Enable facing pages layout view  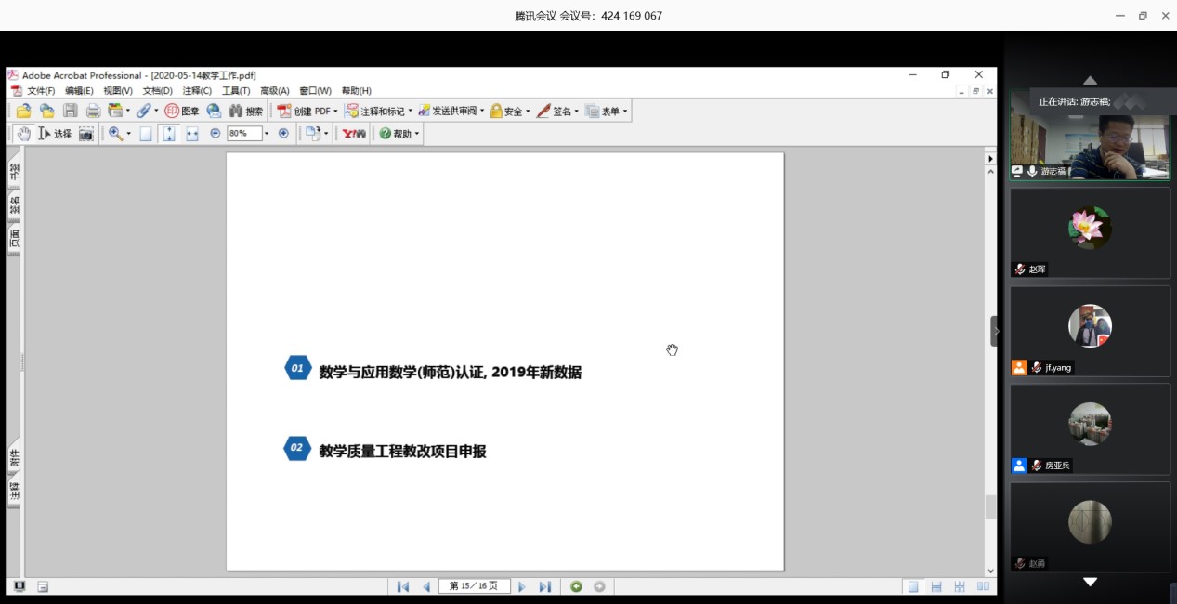983,586
